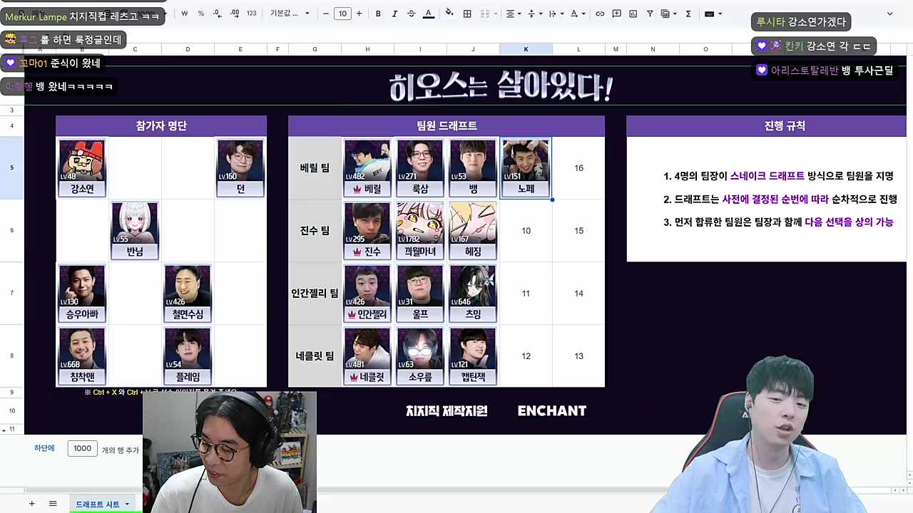
Task: Increase decimal places
Action: point(233,14)
